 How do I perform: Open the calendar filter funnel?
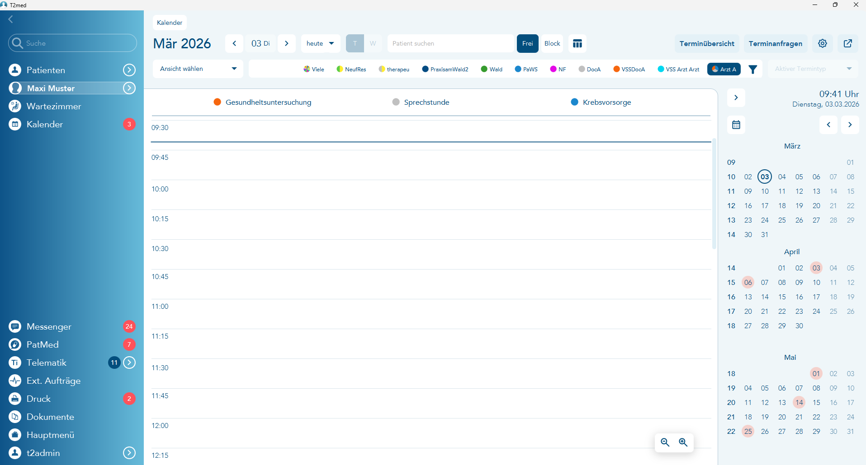coord(752,69)
